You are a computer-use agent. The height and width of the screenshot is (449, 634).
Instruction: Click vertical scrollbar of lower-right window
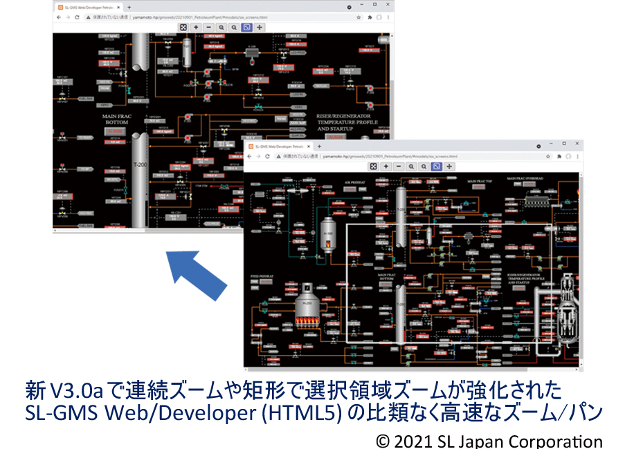click(581, 269)
